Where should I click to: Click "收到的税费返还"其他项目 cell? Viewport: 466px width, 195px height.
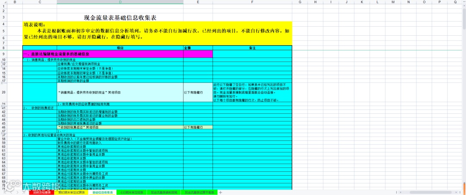tap(120, 127)
